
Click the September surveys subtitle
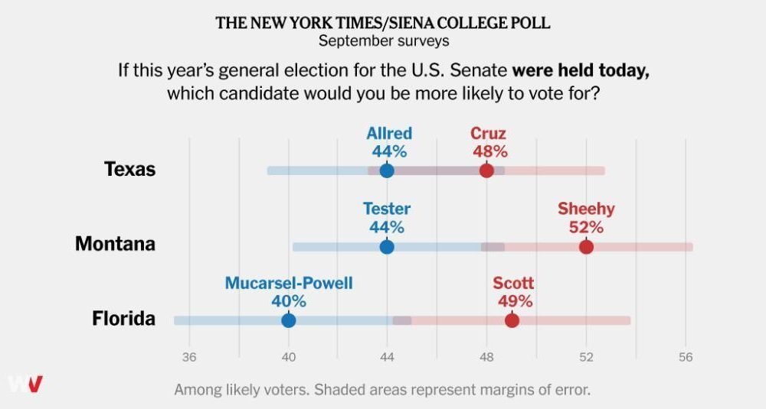click(384, 41)
